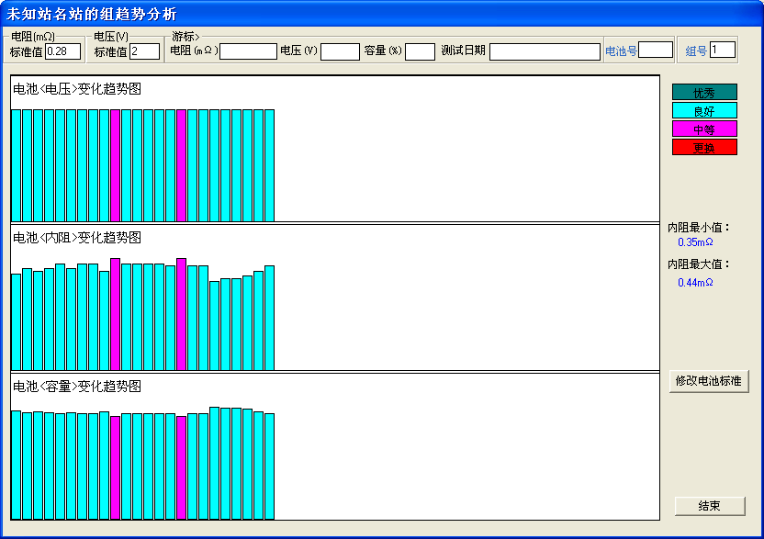Click the group number (组号) field showing 1
Image resolution: width=764 pixels, height=539 pixels.
[x=723, y=50]
